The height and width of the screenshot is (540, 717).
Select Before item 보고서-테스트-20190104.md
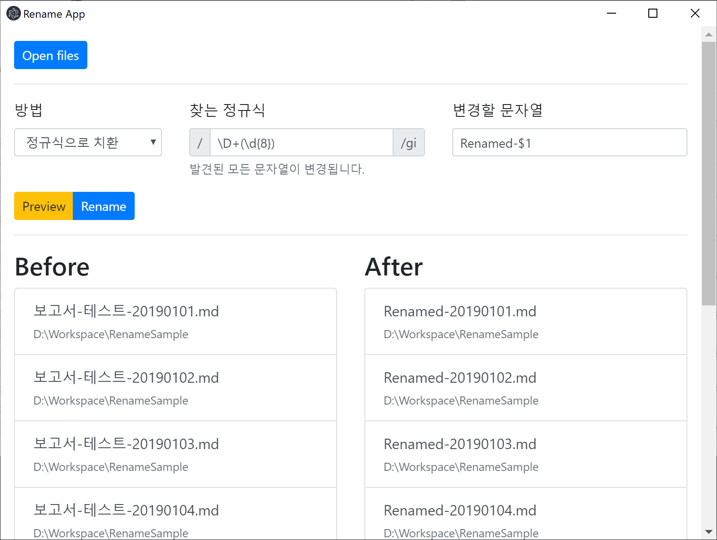175,518
